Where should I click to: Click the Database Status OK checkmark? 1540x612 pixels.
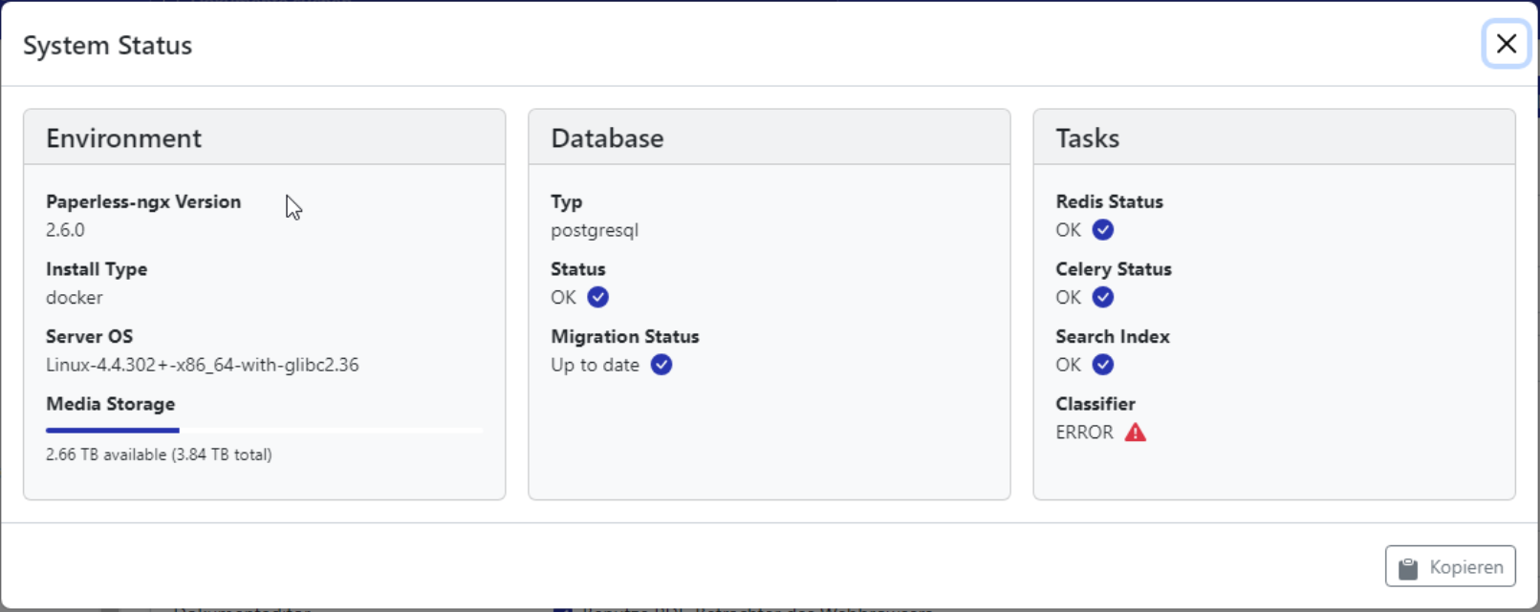[x=597, y=297]
